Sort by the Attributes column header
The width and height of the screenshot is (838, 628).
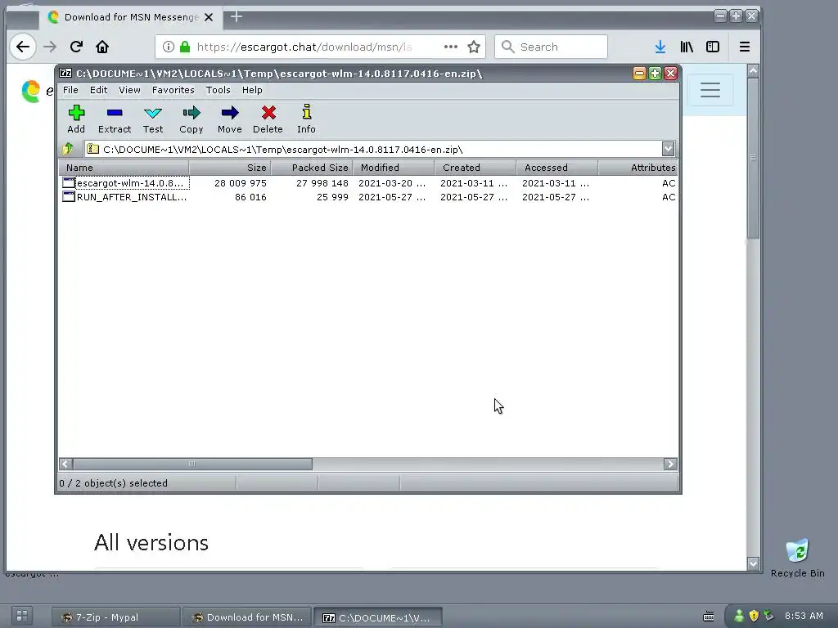[638, 168]
